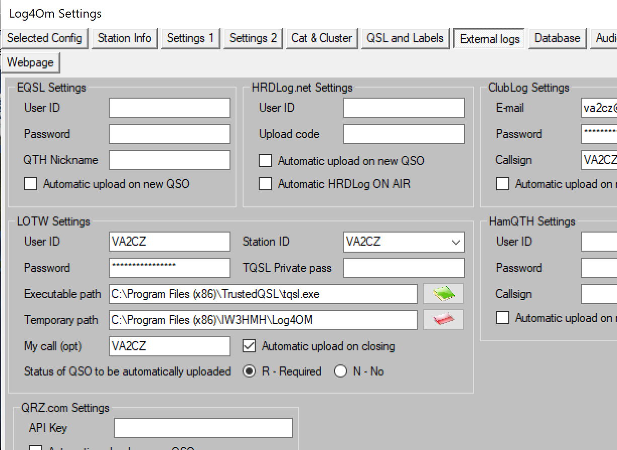Focus the TQSL Private pass field

[404, 268]
